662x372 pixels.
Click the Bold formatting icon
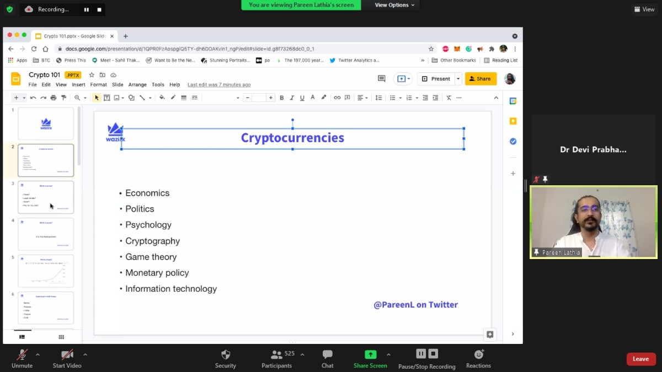282,98
